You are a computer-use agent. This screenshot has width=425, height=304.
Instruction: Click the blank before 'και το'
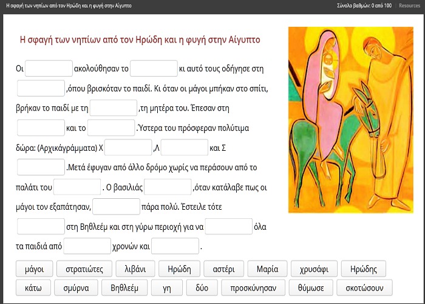click(41, 128)
